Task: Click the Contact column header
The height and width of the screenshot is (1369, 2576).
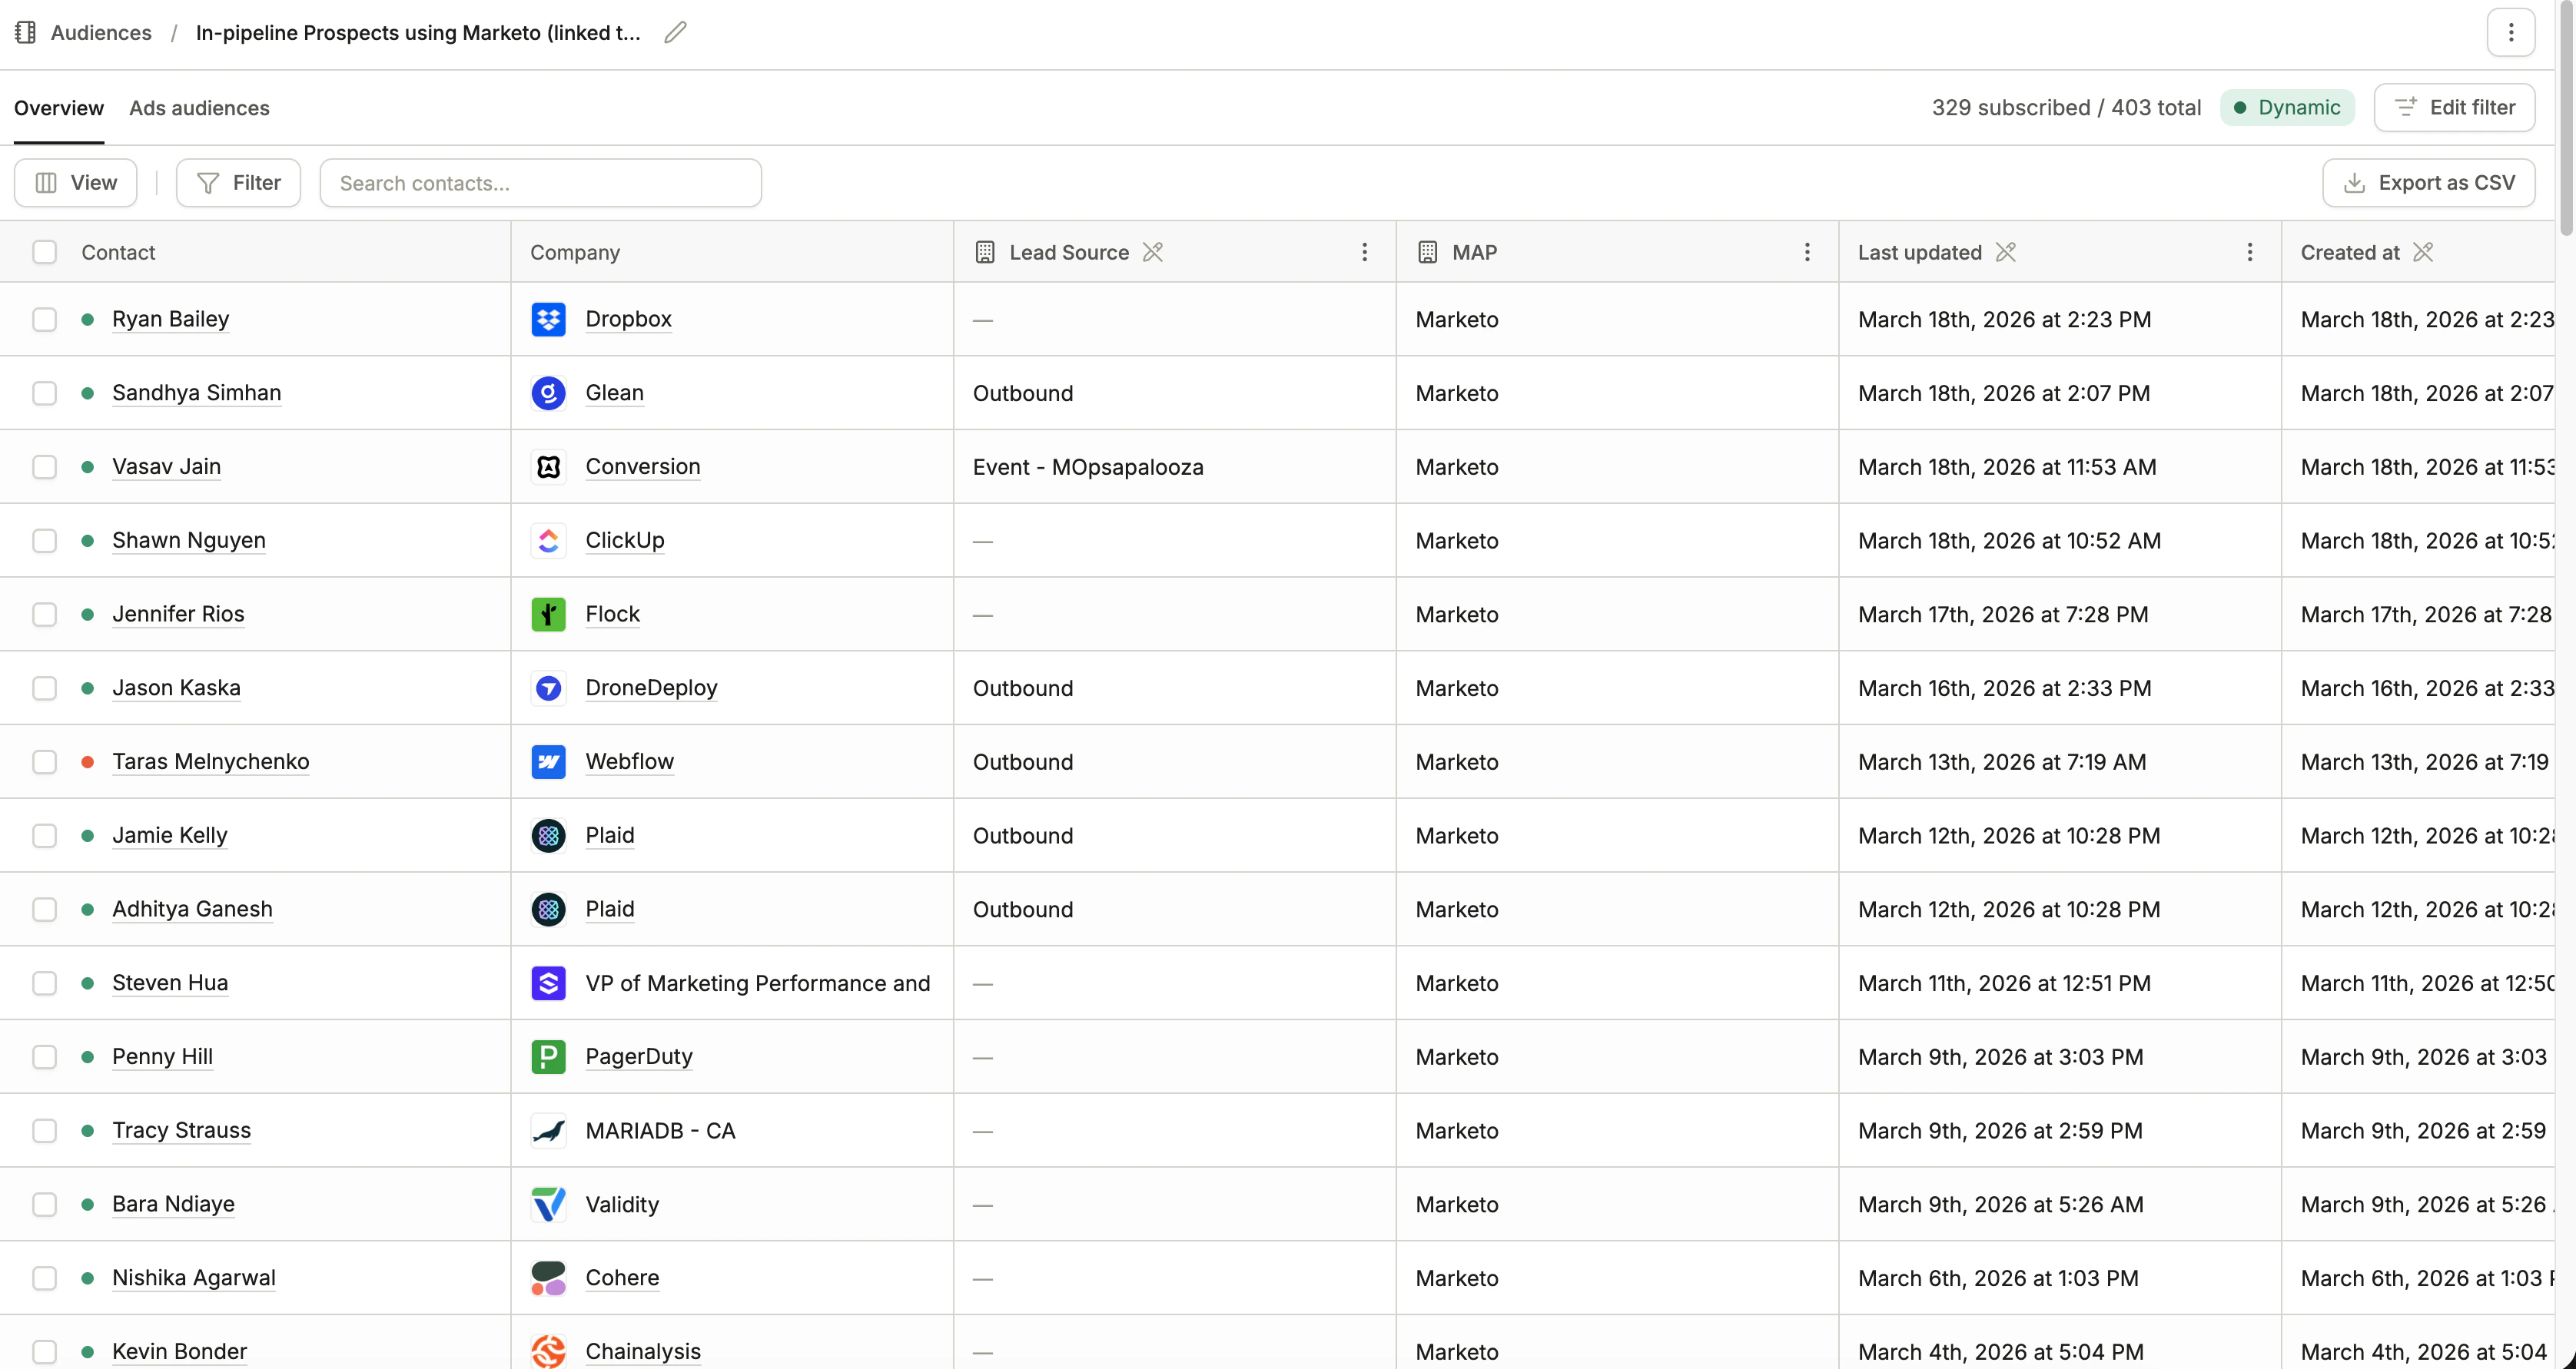Action: pyautogui.click(x=118, y=252)
